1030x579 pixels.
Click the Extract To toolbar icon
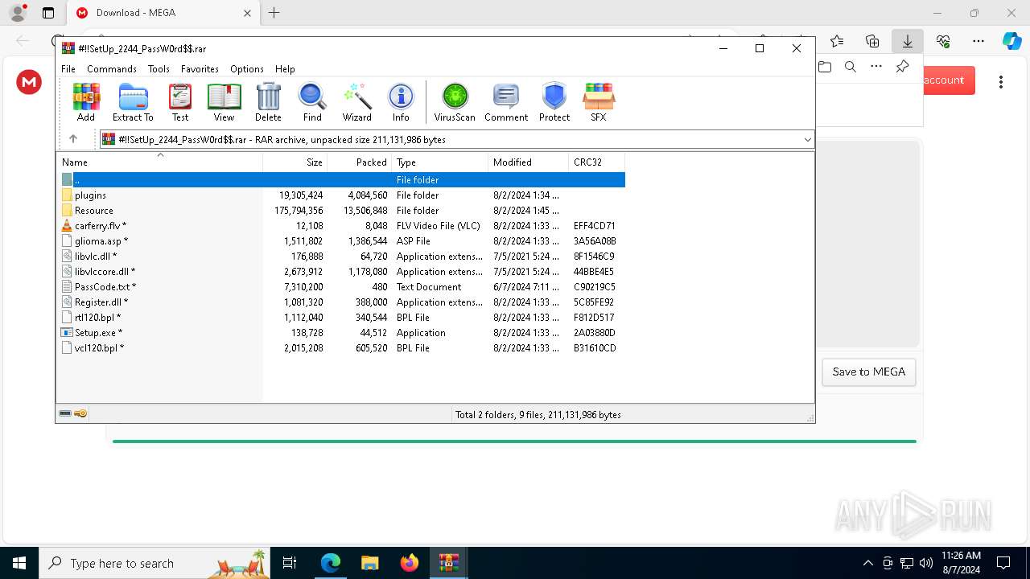pos(133,102)
